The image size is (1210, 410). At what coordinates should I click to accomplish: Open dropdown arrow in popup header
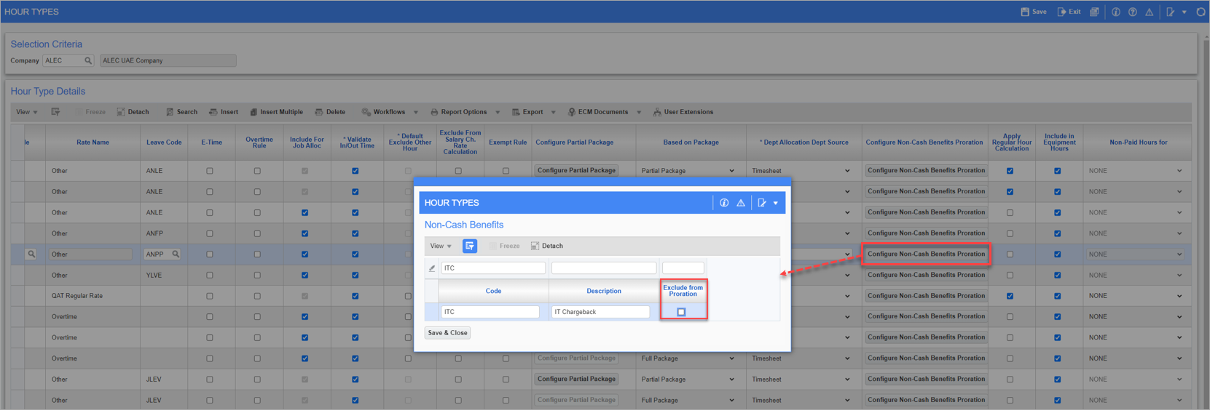[776, 204]
